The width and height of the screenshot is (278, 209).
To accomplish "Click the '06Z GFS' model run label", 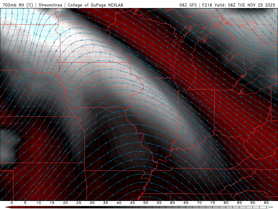I will pyautogui.click(x=188, y=5).
